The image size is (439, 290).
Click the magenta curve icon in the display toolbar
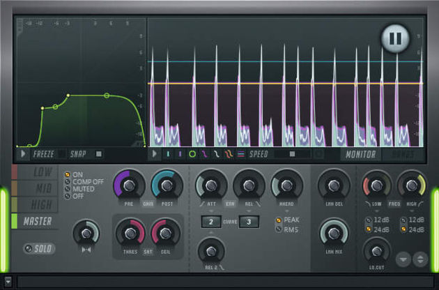204,154
